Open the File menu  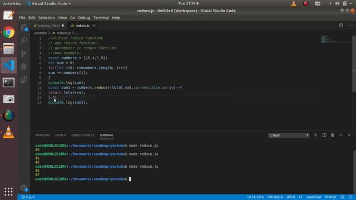pos(22,18)
